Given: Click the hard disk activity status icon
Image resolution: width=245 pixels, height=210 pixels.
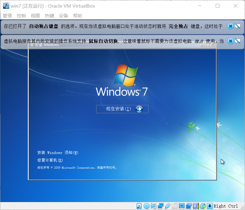Looking at the screenshot, I should coord(139,206).
